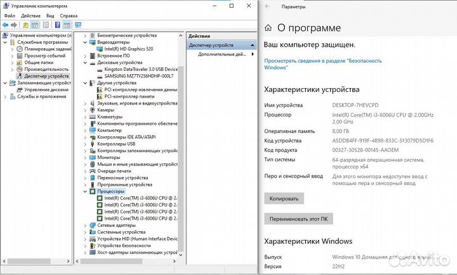Click the Help question mark toolbar icon
Image resolution: width=457 pixels, height=275 pixels.
pos(57,25)
